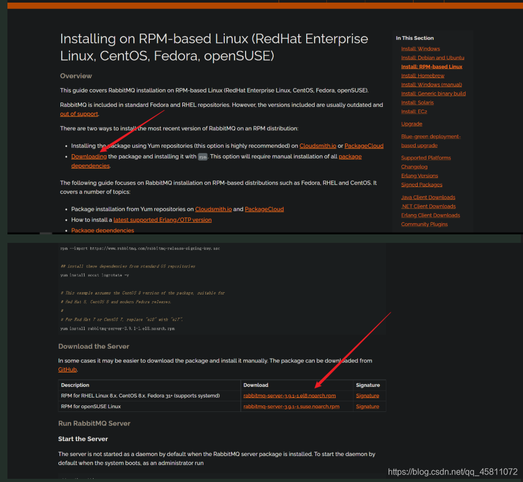This screenshot has width=523, height=482.
Task: Open PackageCloud link under guide topics
Action: (x=264, y=209)
